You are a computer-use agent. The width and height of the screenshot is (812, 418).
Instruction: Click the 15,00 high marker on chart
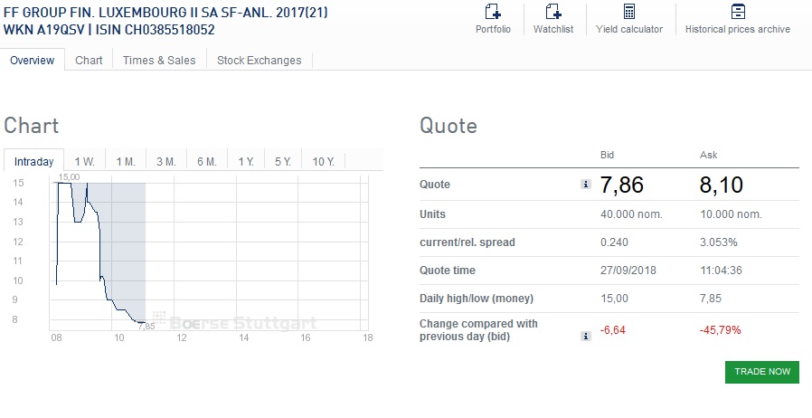pos(69,177)
